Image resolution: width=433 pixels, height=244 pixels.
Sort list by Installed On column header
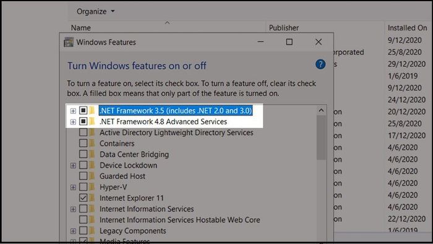407,28
